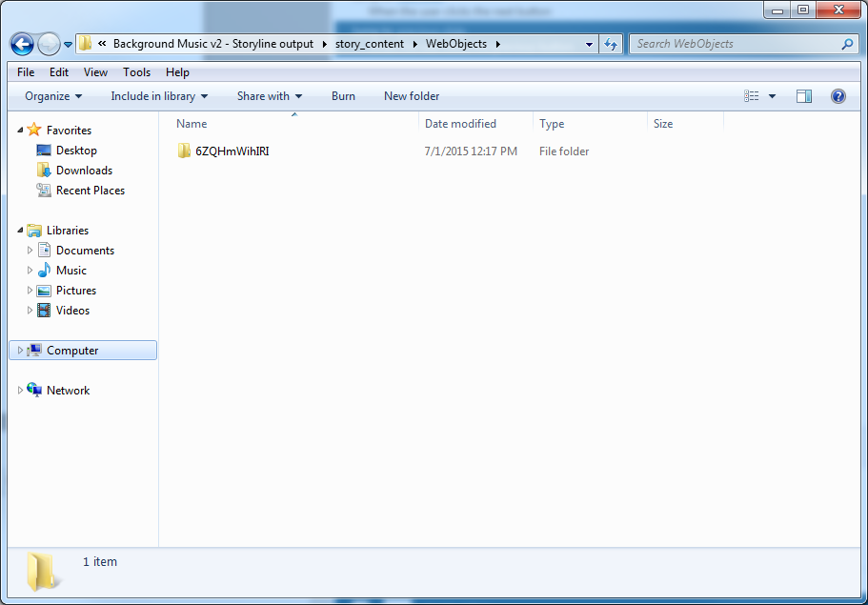Click the Music note icon
Image resolution: width=868 pixels, height=605 pixels.
click(44, 270)
